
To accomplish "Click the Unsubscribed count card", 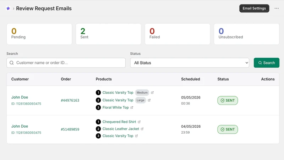I will coord(246,34).
